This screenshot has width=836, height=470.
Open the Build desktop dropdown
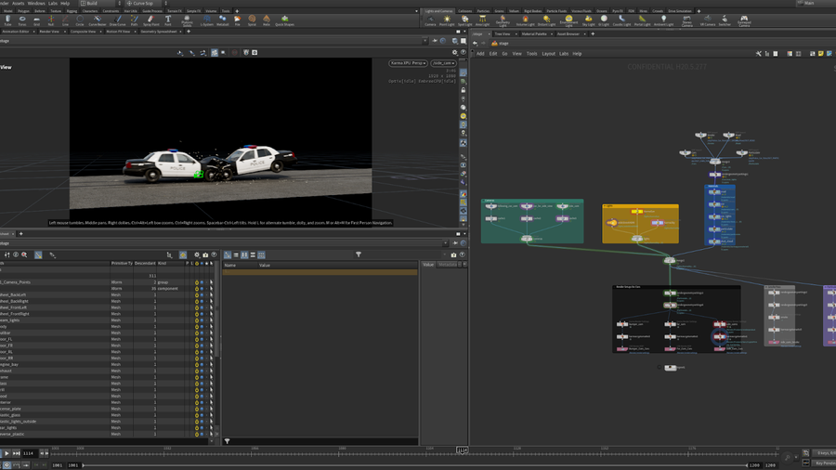tap(98, 4)
